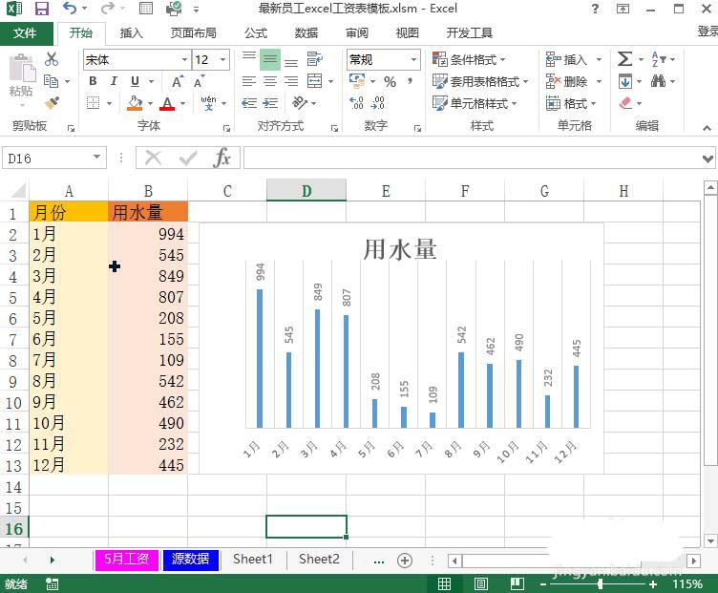Open the font name dropdown 宋体
This screenshot has height=593, width=718.
coord(184,59)
